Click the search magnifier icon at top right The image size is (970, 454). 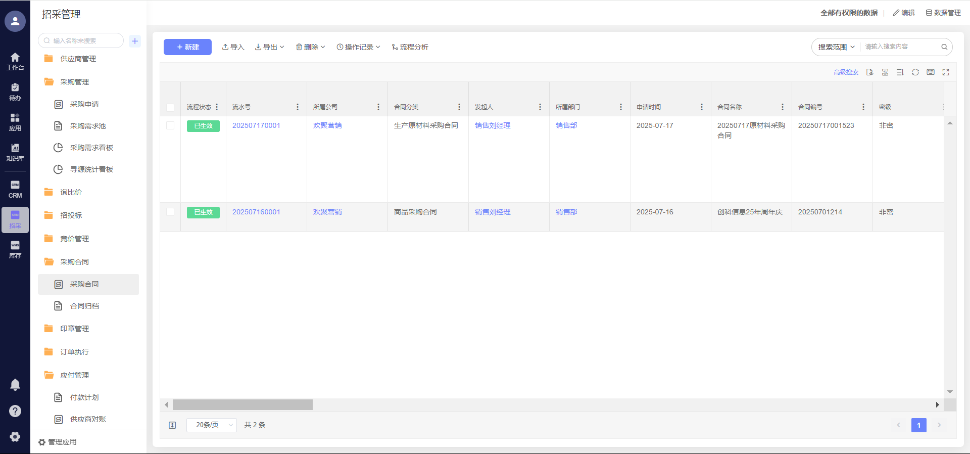(x=944, y=47)
